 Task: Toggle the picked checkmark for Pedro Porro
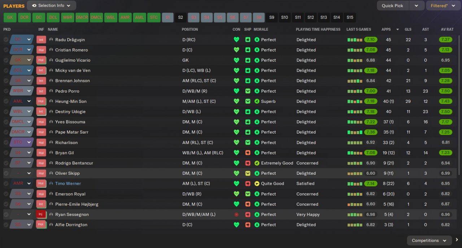(6, 91)
